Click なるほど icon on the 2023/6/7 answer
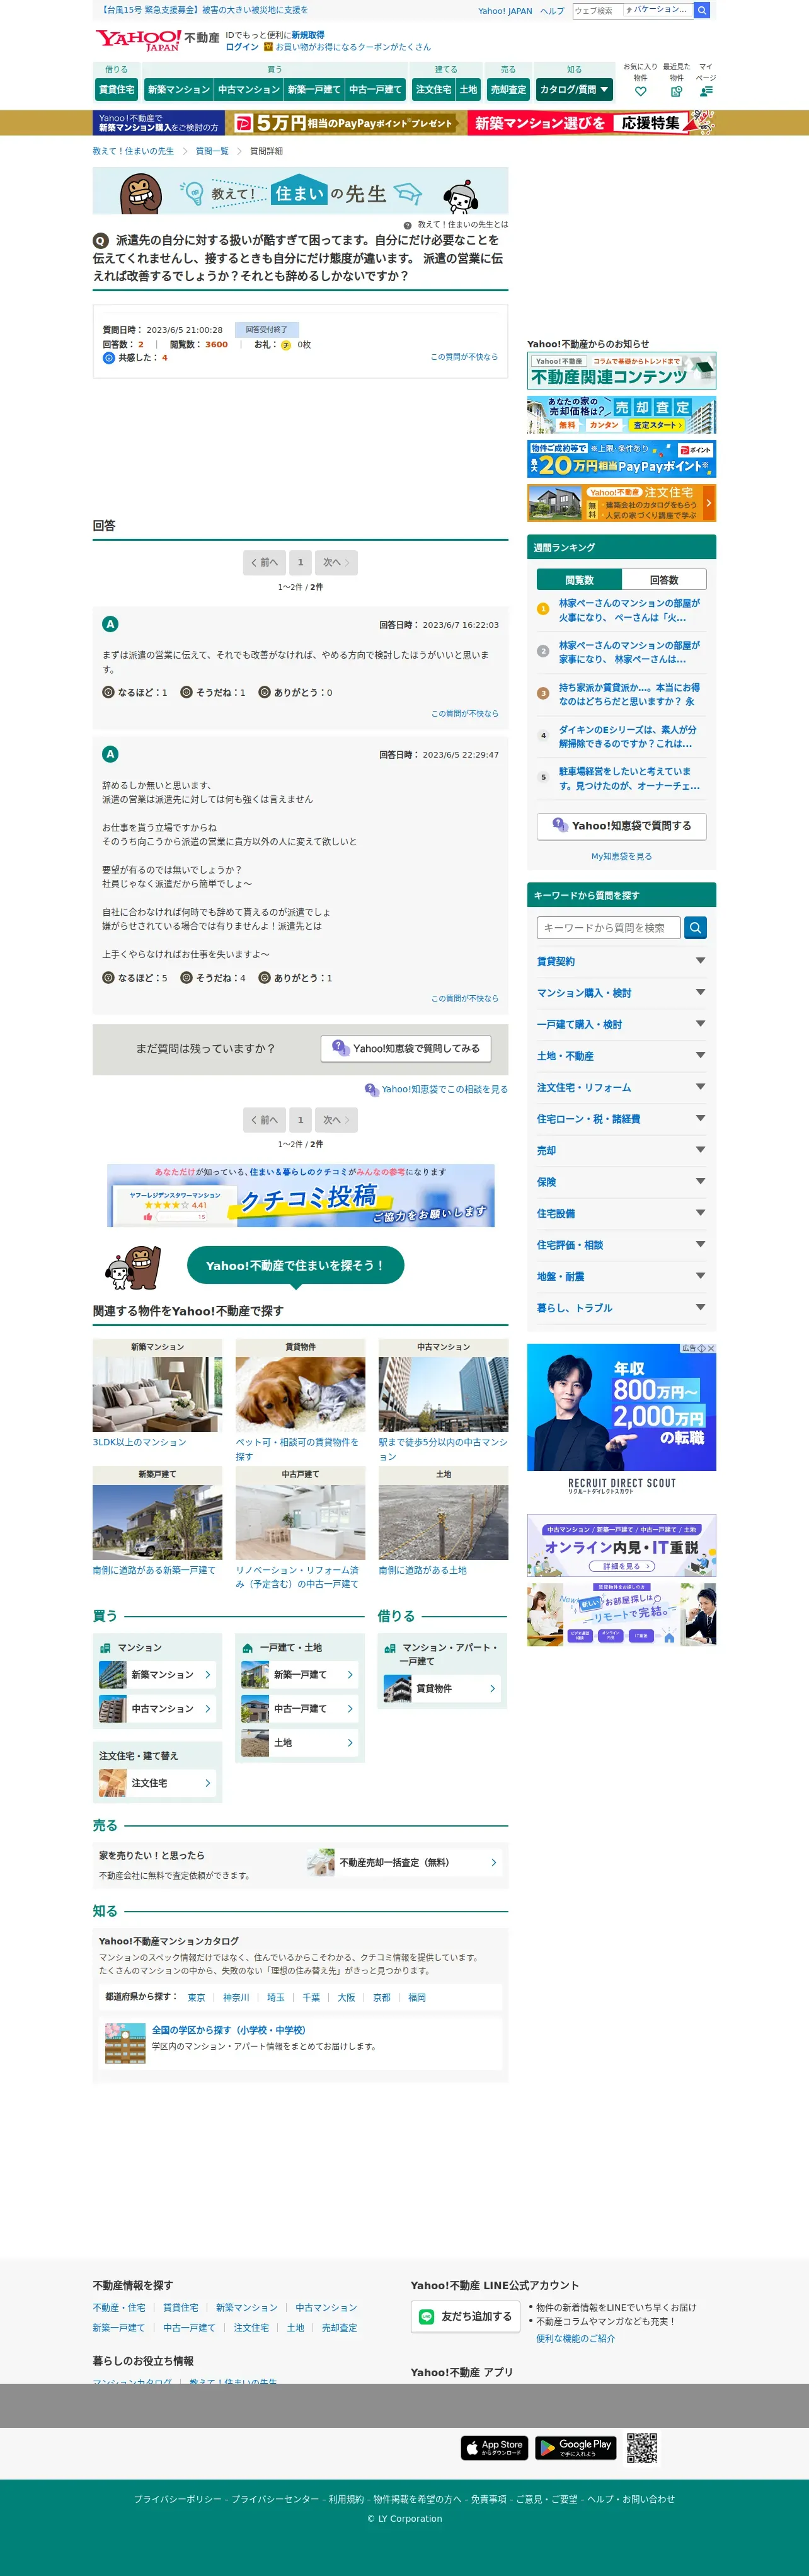 [x=108, y=692]
